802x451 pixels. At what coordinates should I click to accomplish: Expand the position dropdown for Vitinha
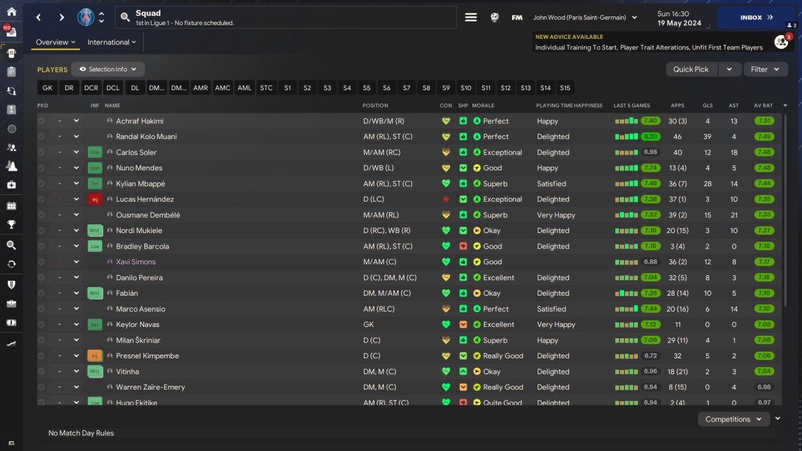click(x=76, y=371)
